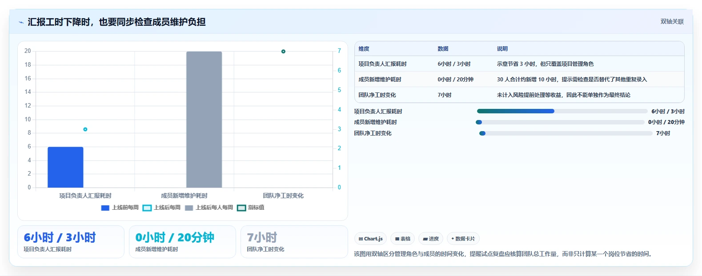Click the 双轴关联 tag in header
Image resolution: width=702 pixels, height=276 pixels.
(x=672, y=21)
